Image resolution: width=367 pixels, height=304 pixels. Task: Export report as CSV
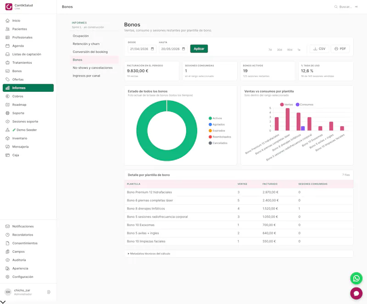pos(319,49)
